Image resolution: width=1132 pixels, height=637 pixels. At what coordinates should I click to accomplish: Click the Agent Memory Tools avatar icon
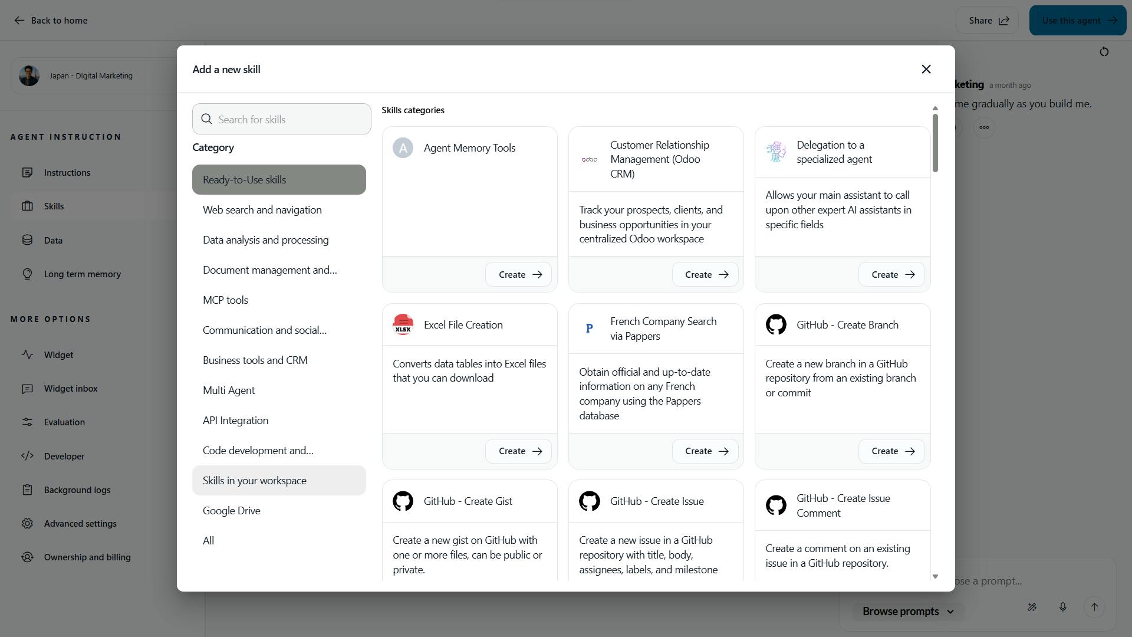[x=403, y=148]
